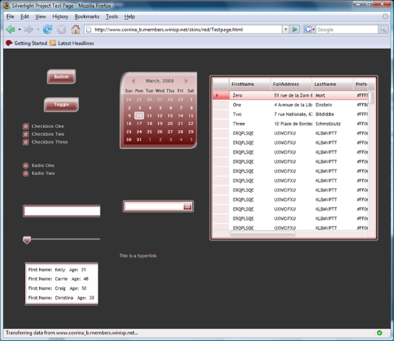
Task: Click the Stop loading icon
Action: coord(61,30)
